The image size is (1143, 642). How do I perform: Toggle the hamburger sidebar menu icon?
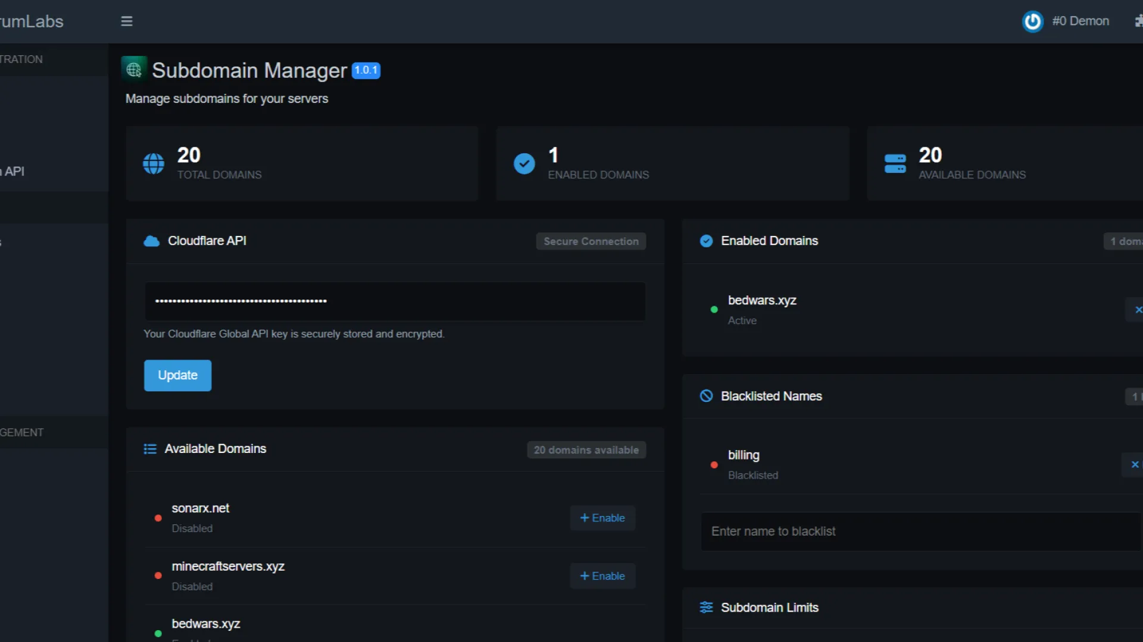[127, 21]
